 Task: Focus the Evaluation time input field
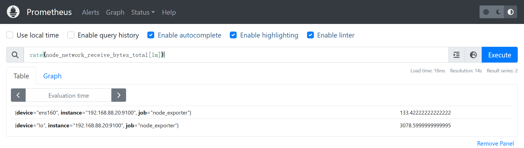[x=69, y=95]
